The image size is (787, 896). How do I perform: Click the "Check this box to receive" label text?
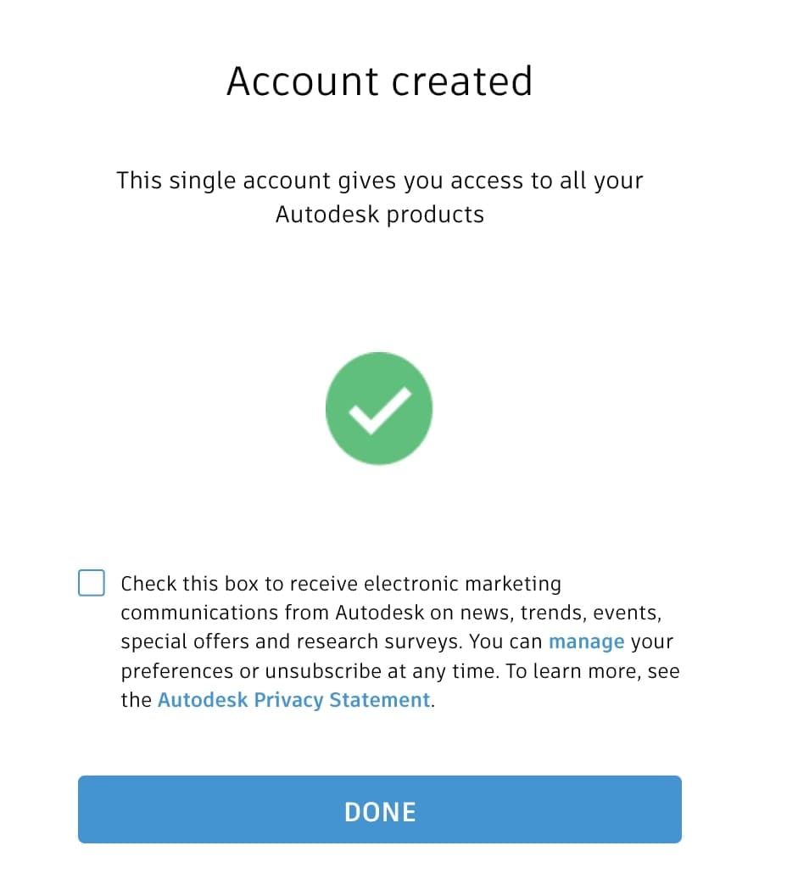(239, 584)
